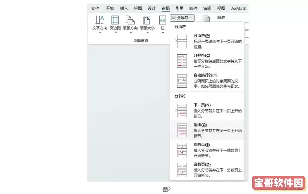The image size is (308, 194).
Task: Choose 分页符(P) menu text
Action: click(202, 36)
